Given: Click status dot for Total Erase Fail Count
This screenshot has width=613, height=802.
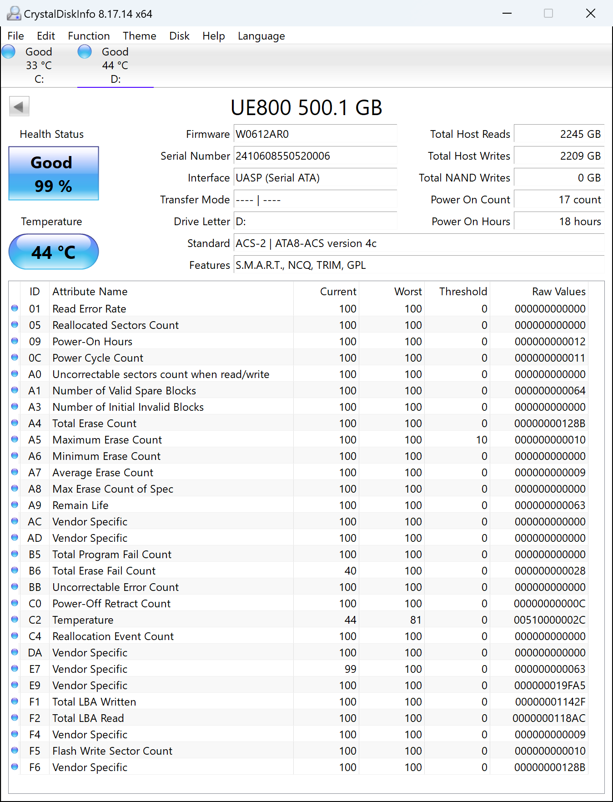Looking at the screenshot, I should coord(15,570).
